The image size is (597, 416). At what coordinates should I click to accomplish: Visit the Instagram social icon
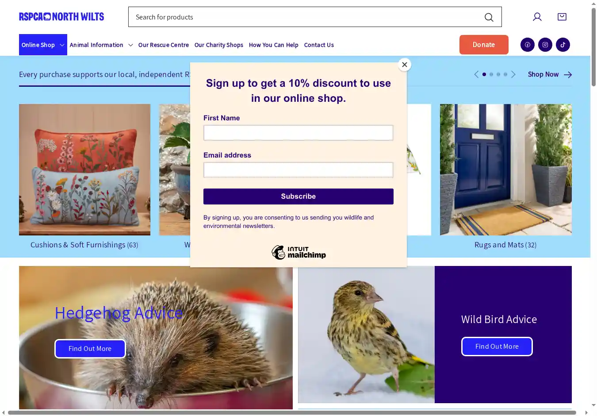(x=545, y=45)
